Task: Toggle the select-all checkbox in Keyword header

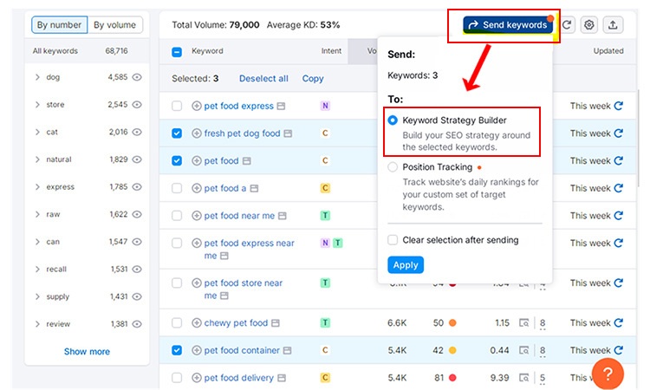Action: 177,52
